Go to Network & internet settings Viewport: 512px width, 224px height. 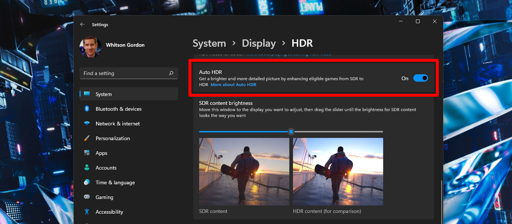129,124
